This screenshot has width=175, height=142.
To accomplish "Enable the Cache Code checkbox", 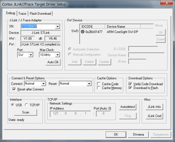I will [x=99, y=84].
